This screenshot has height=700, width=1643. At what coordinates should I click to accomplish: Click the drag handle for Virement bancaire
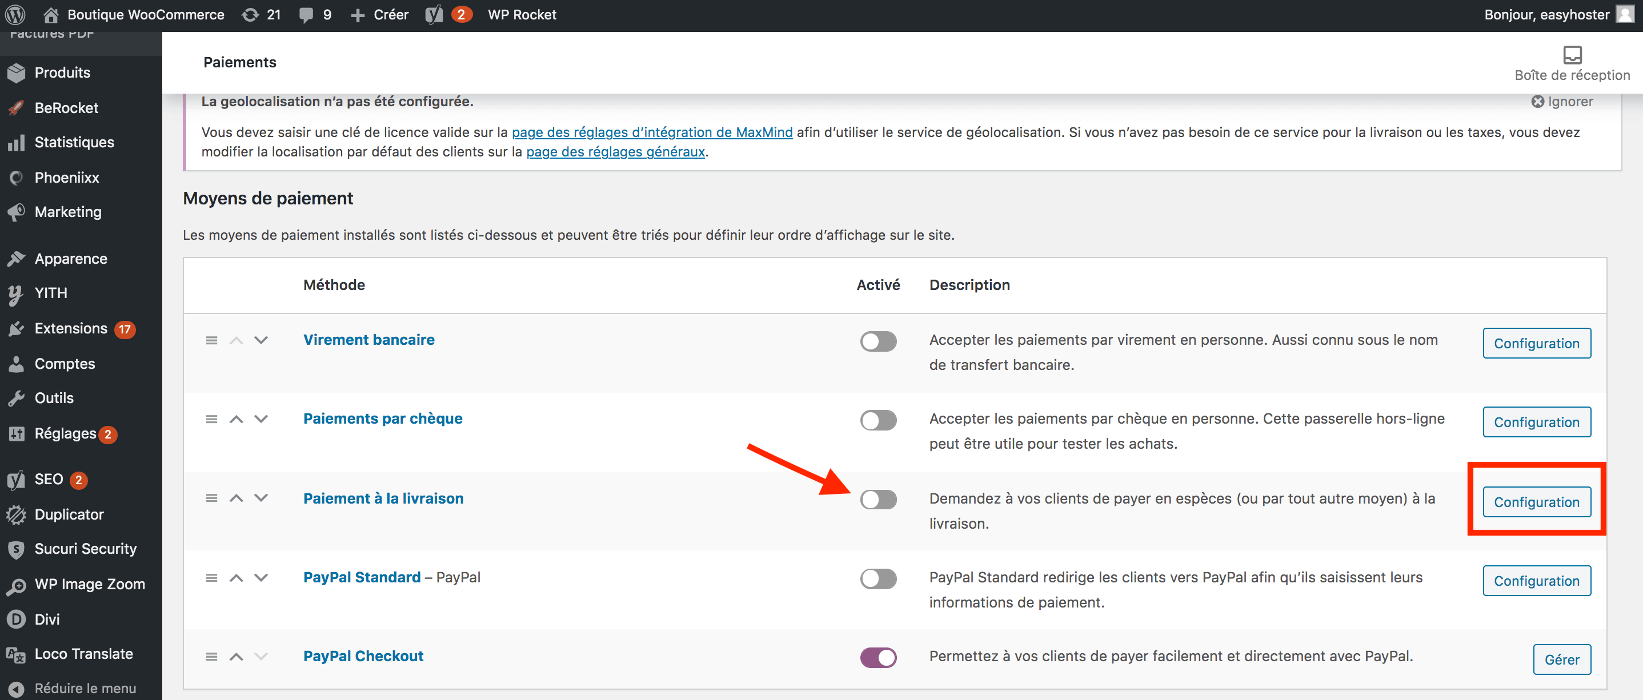[212, 340]
